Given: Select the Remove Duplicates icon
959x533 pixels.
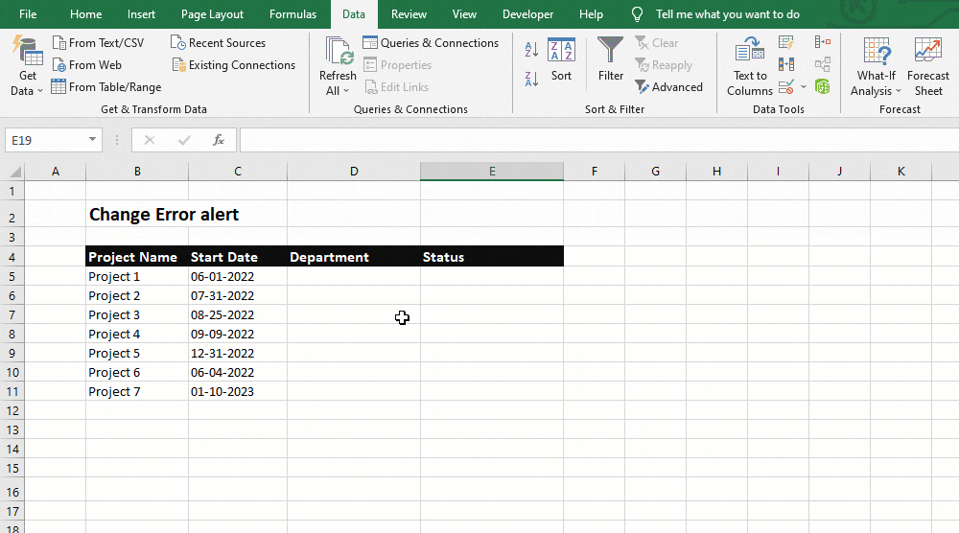Looking at the screenshot, I should pos(786,64).
